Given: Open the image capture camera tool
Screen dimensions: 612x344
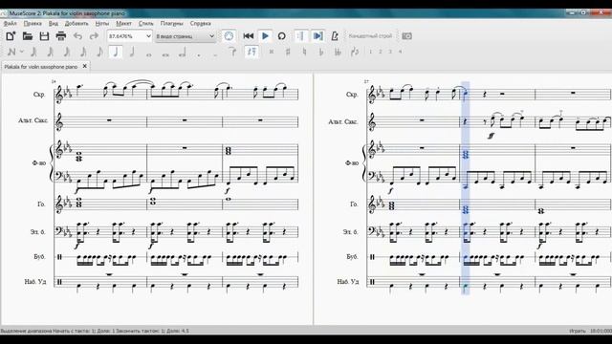Looking at the screenshot, I should coord(406,36).
